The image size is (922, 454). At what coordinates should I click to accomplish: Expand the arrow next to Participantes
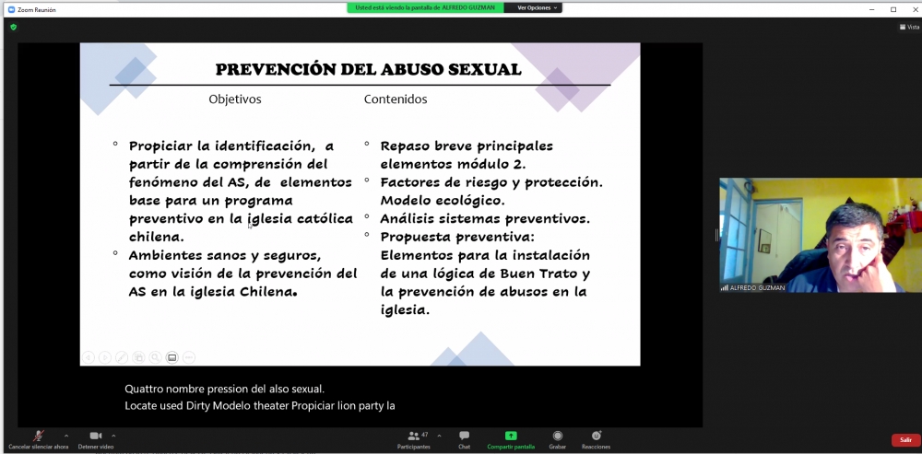(439, 435)
